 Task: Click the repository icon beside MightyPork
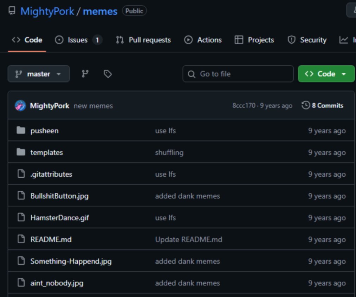click(12, 11)
